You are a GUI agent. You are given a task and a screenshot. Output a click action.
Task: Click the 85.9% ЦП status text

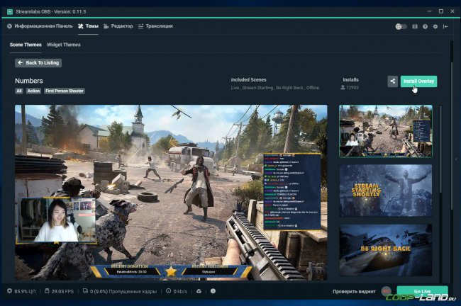[25, 291]
